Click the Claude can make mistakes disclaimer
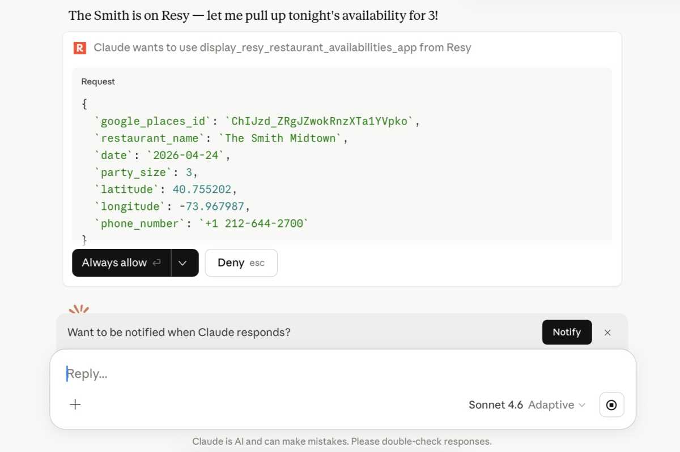680x452 pixels. [342, 441]
